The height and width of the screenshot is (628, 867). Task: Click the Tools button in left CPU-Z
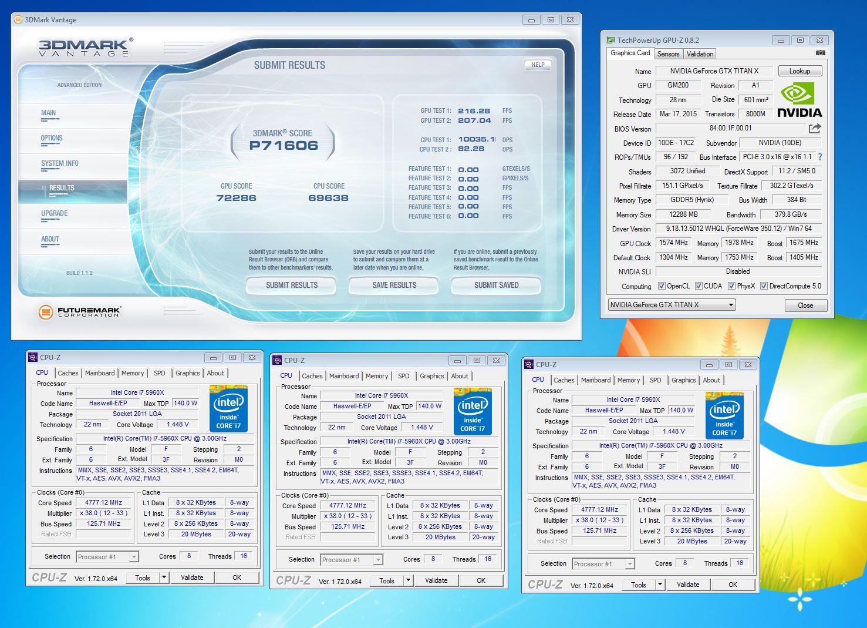click(x=143, y=577)
